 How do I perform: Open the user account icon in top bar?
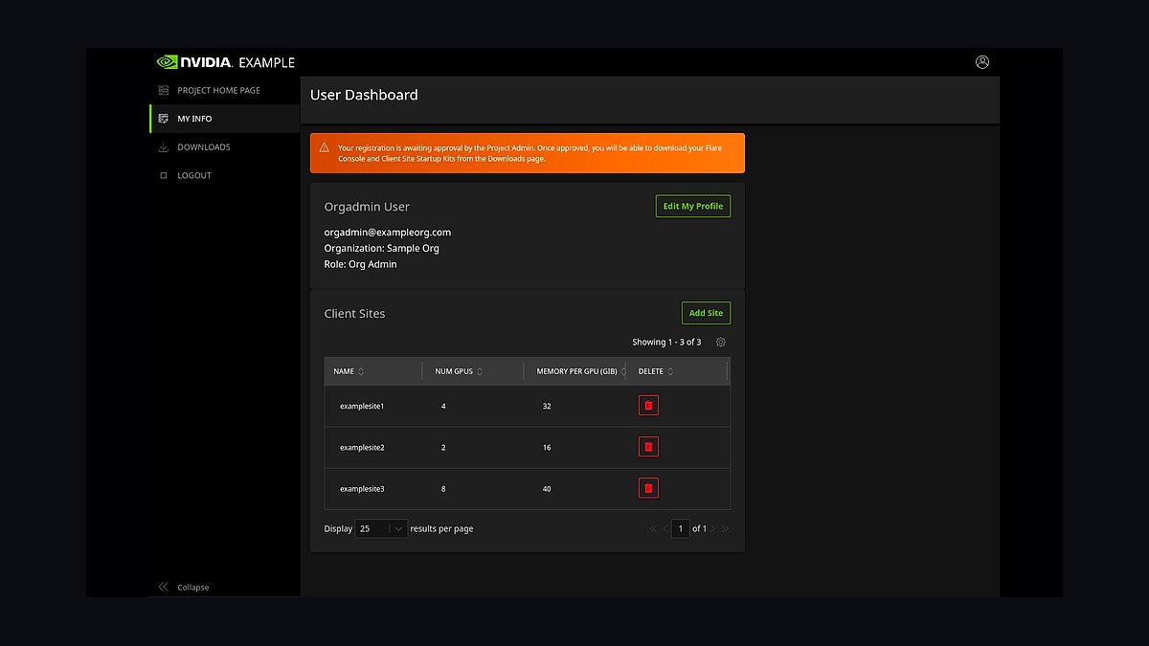point(982,62)
